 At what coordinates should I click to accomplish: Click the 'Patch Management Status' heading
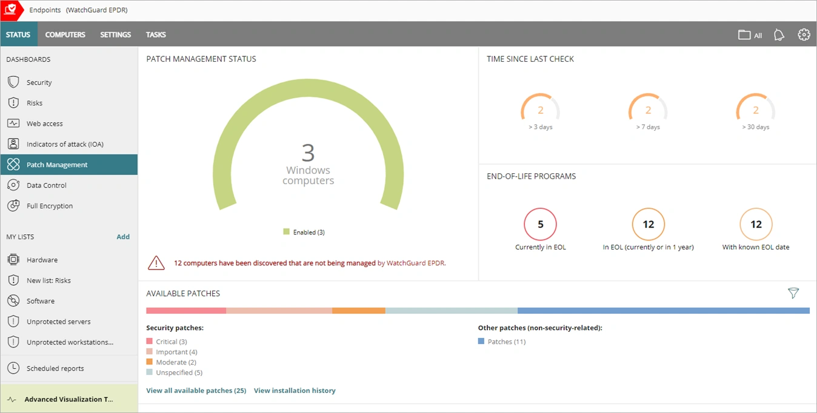[x=201, y=59]
